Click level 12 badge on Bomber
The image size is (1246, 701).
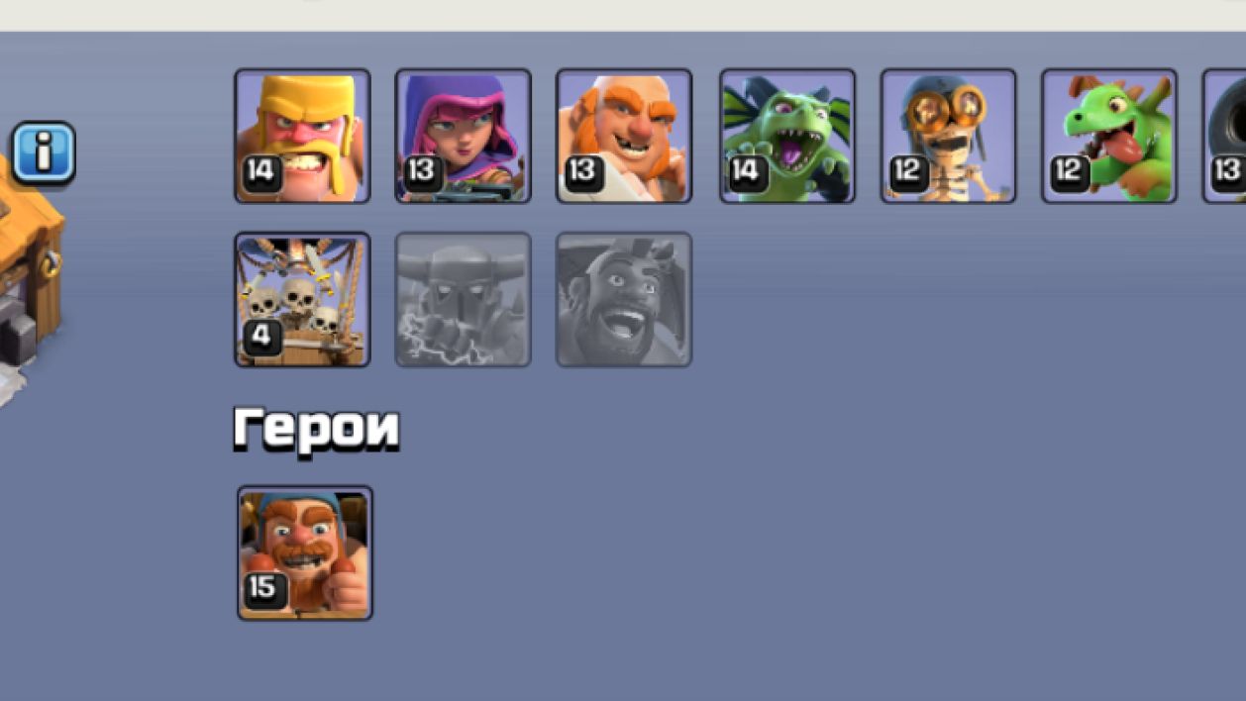pos(907,172)
